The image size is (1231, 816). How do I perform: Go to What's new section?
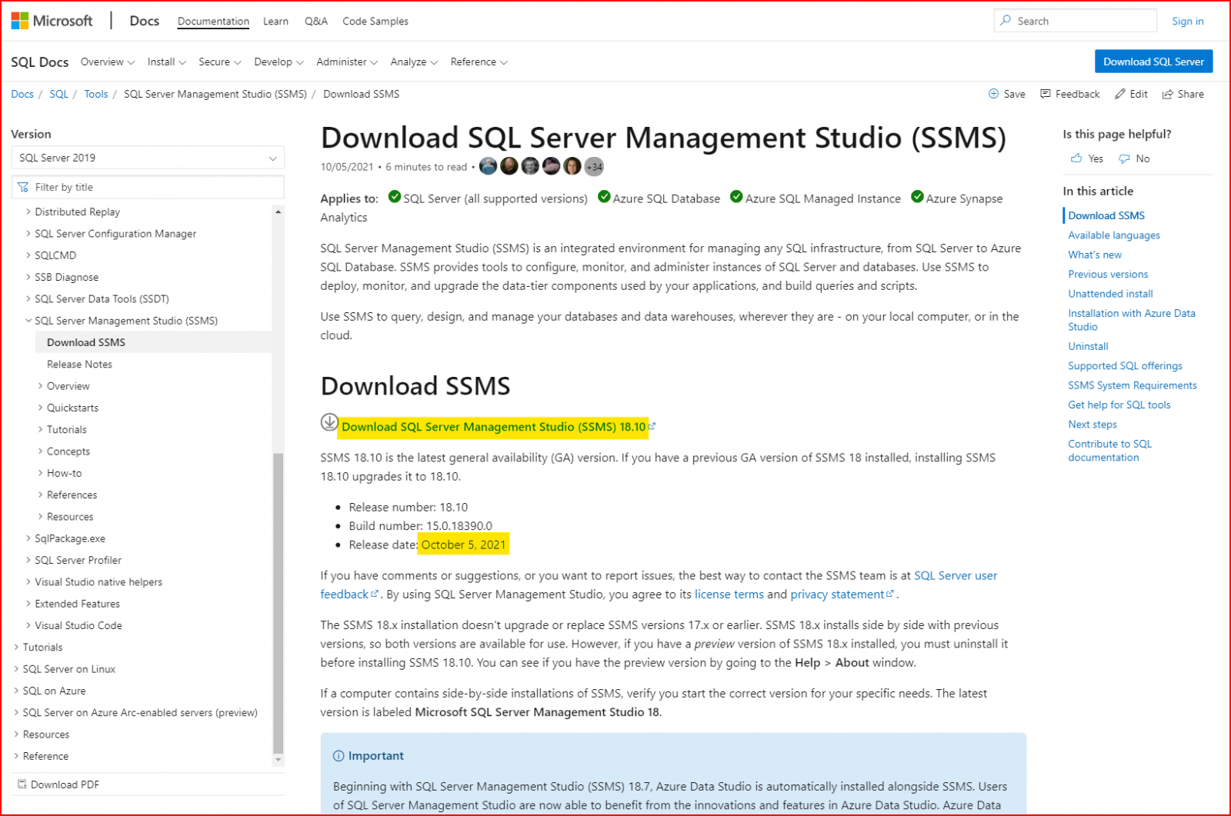(1094, 255)
